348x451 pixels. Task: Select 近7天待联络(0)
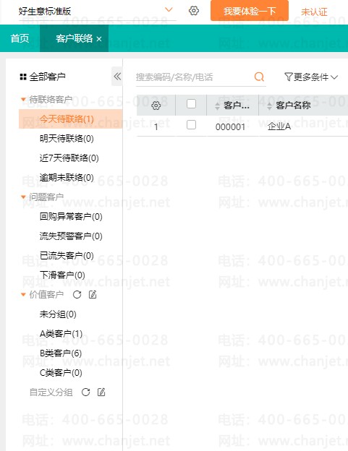coord(69,158)
